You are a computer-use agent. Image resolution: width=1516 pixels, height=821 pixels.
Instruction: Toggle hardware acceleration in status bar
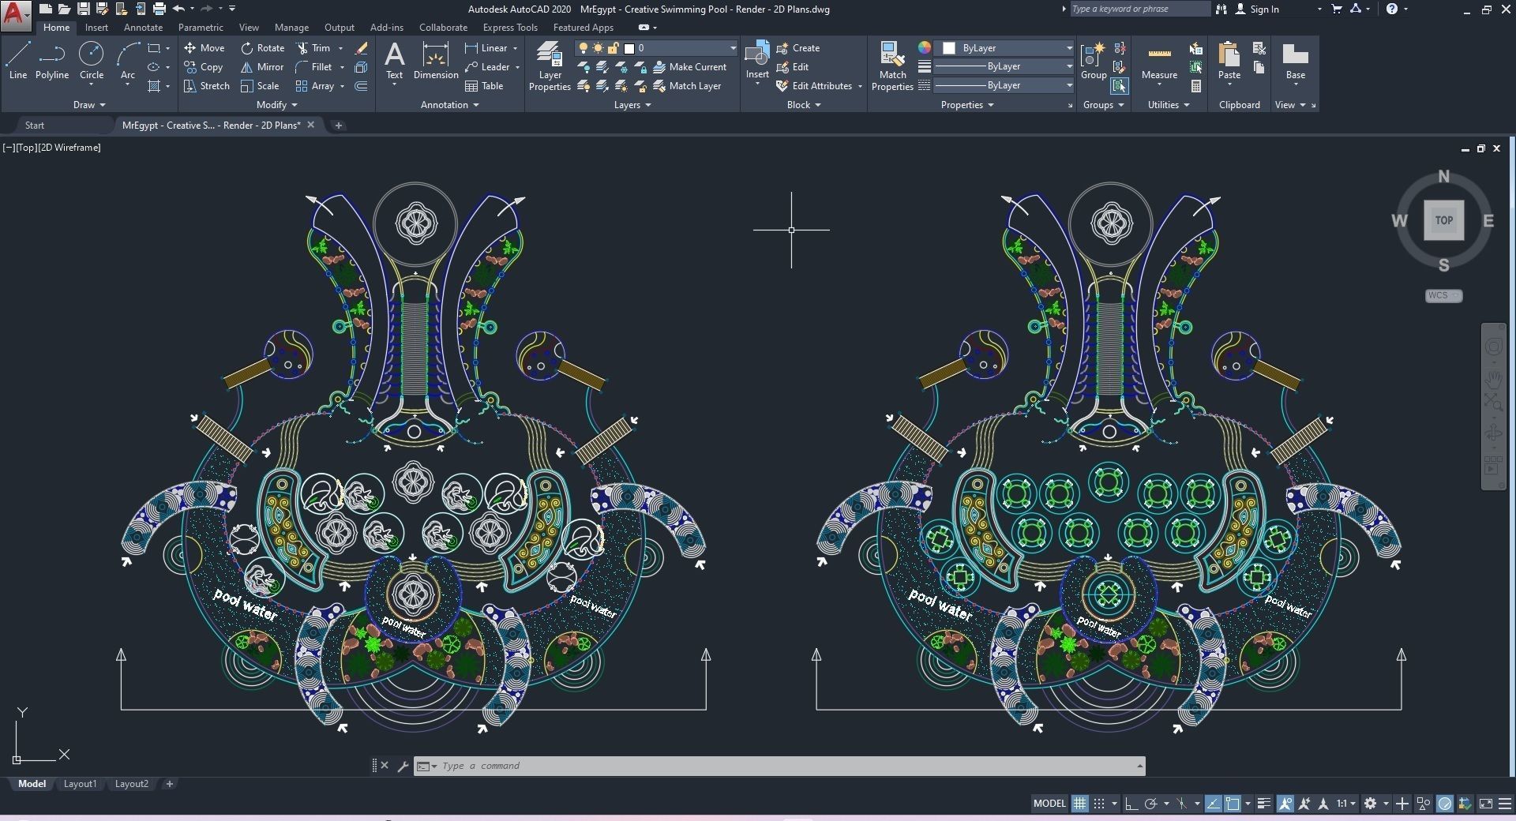pos(1445,804)
